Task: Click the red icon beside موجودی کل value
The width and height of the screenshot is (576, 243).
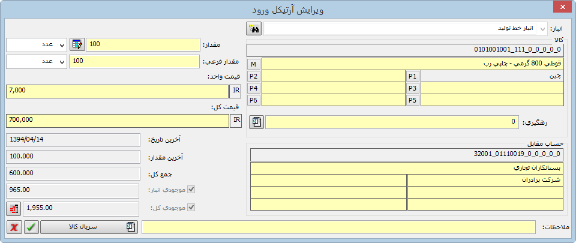Action: point(13,208)
